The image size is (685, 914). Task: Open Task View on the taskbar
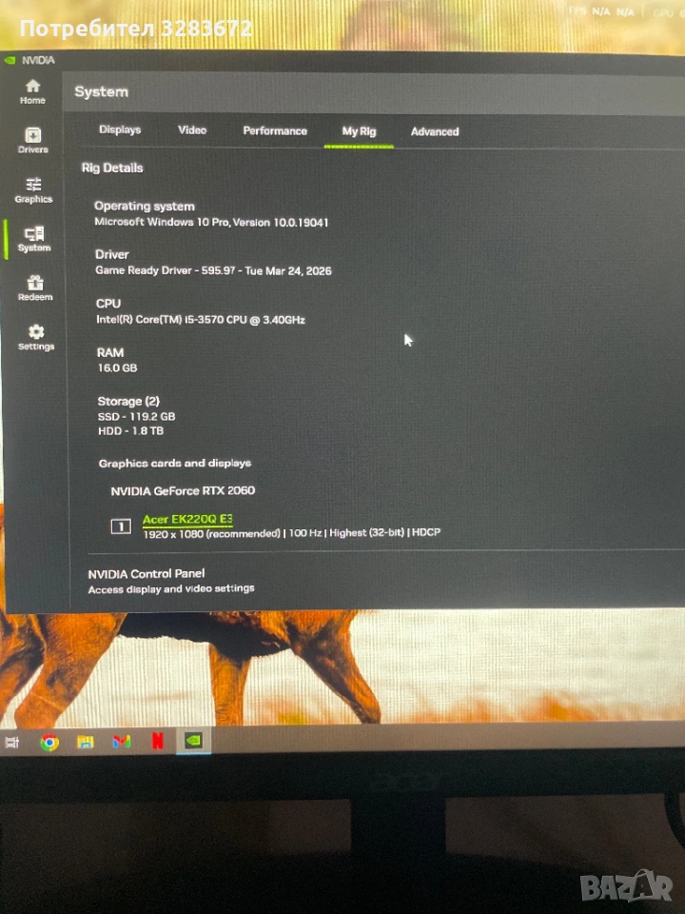point(12,743)
